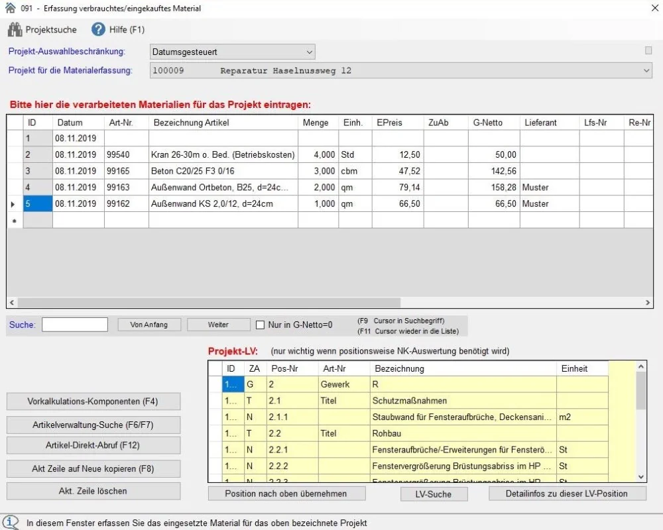Expand the Projekt für die Materialerfassung dropdown
This screenshot has height=530, width=663.
tap(647, 71)
